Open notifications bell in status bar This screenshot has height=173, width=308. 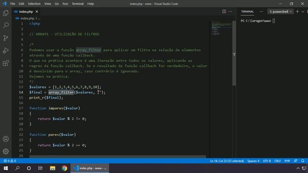tap(303, 161)
